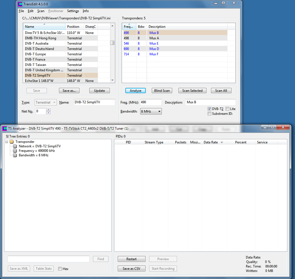Click the Frequency node icon in SI tree
Image resolution: width=295 pixels, height=279 pixels.
point(15,151)
